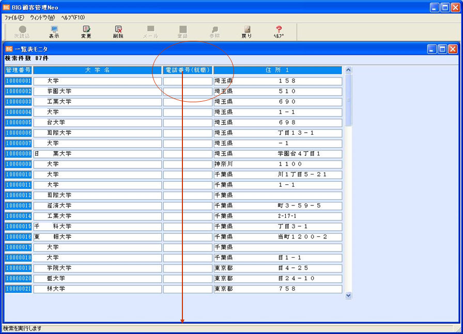Select record number 10000021
Image resolution: width=463 pixels, height=334 pixels.
tap(18, 289)
